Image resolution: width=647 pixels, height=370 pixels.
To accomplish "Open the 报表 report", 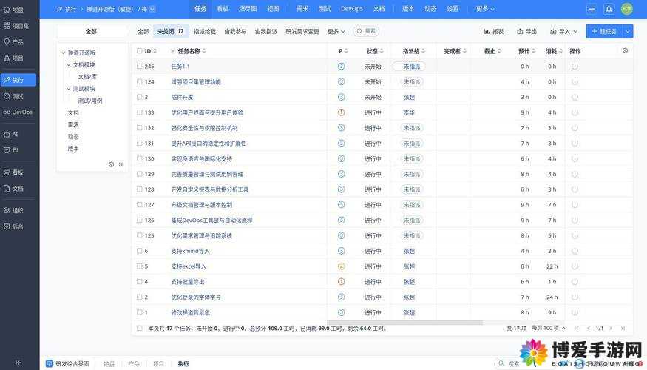I will 493,31.
